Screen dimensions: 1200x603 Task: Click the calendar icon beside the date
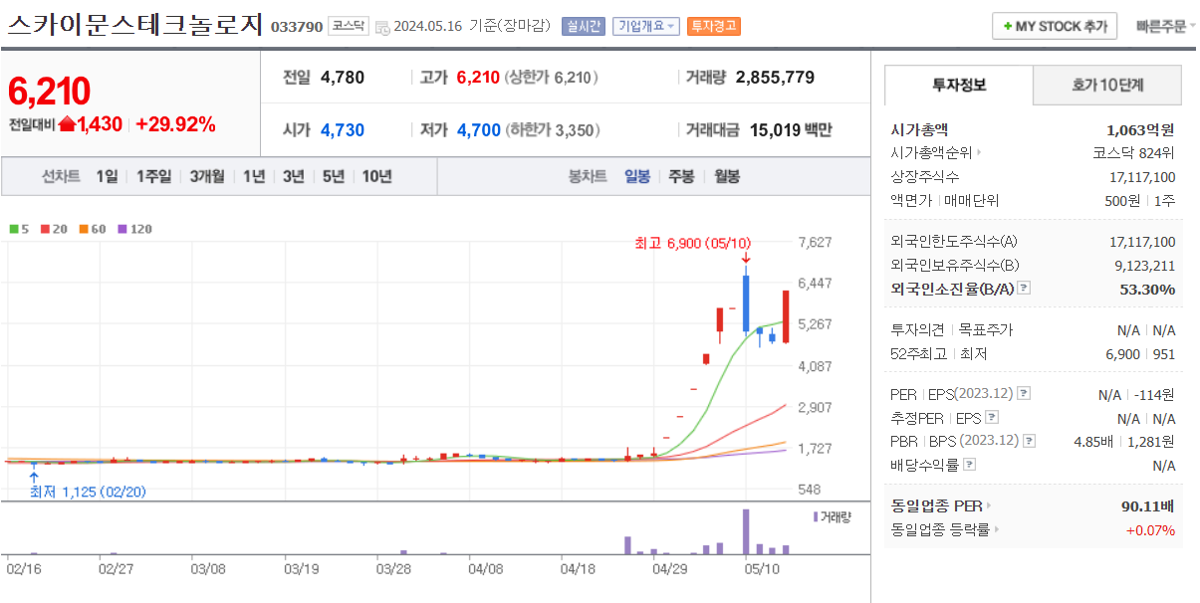pyautogui.click(x=382, y=27)
